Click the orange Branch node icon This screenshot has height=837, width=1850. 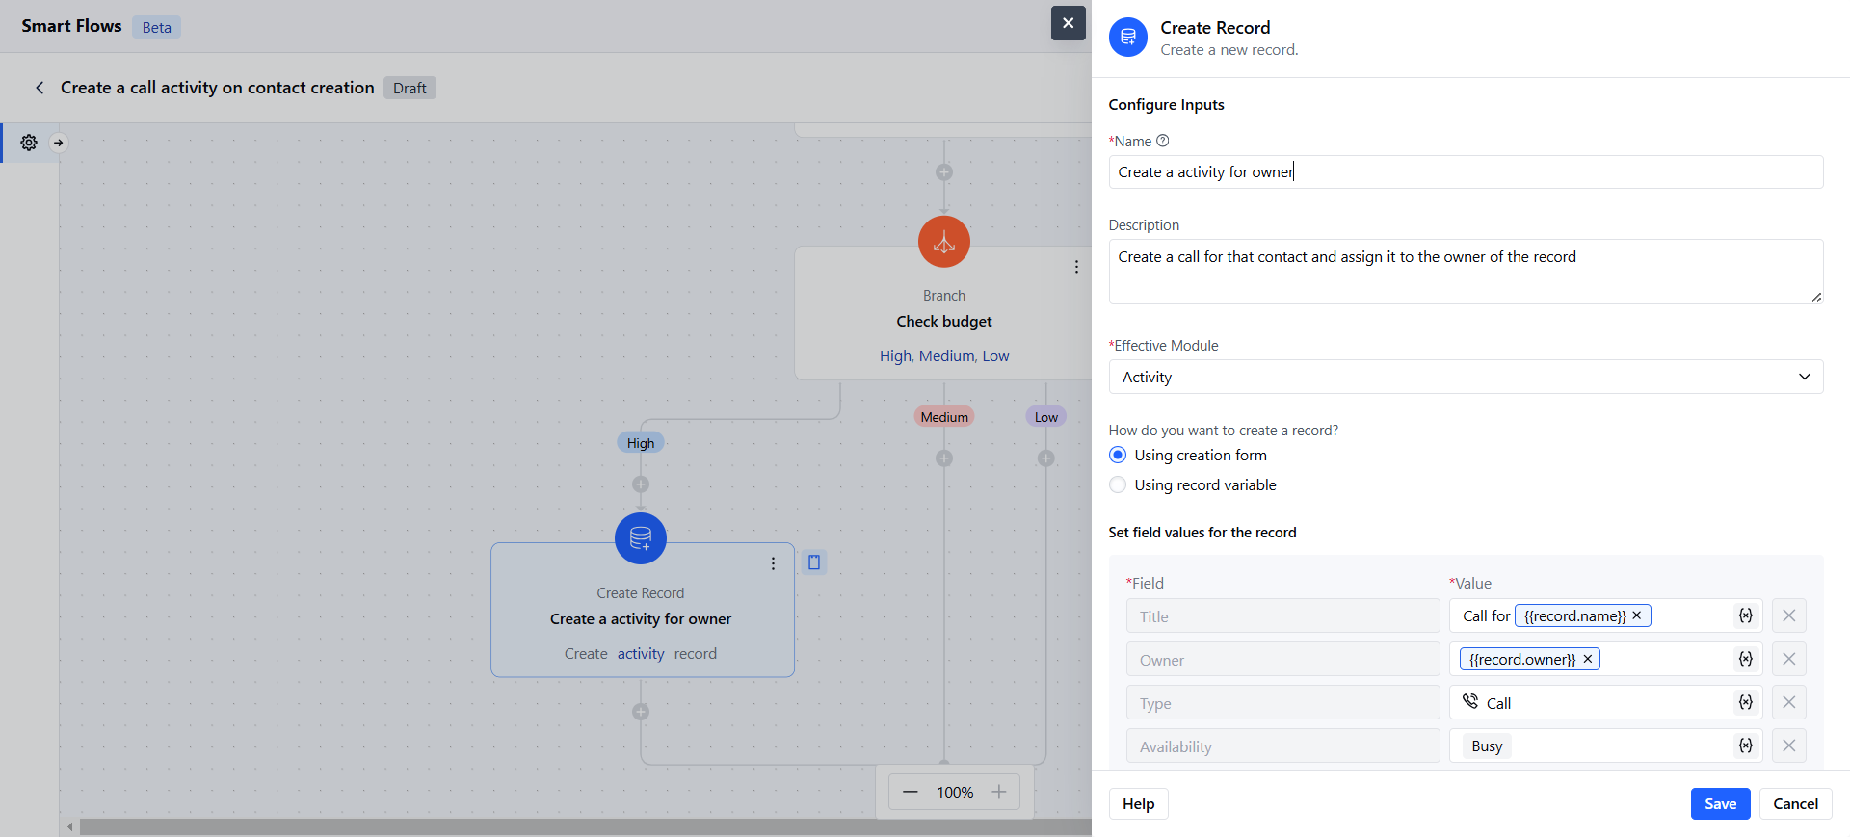coord(944,242)
